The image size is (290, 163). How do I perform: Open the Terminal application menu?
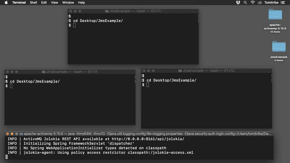(19, 3)
